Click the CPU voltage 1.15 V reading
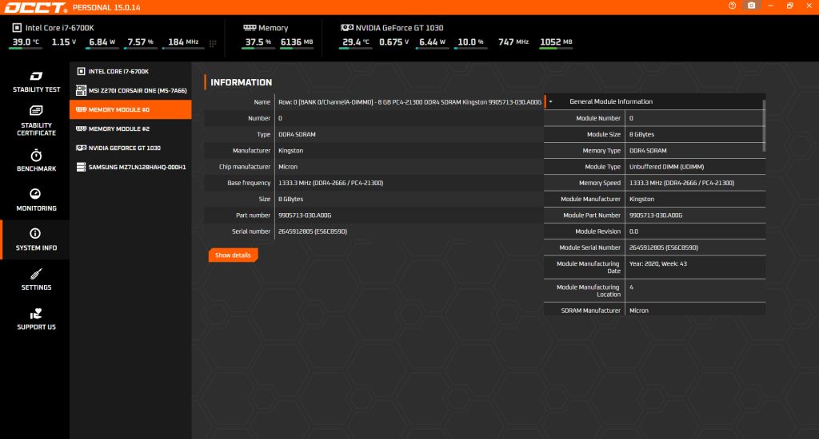 pos(64,42)
